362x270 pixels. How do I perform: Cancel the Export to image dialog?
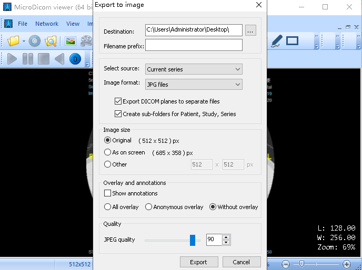(242, 262)
